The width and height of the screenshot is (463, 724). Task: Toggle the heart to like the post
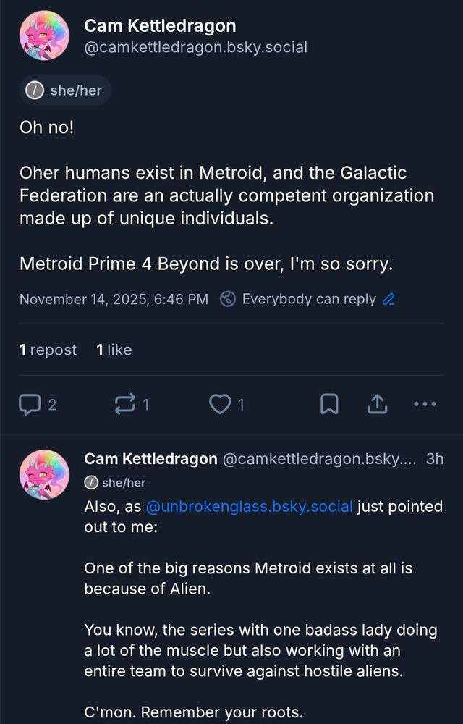[x=219, y=404]
